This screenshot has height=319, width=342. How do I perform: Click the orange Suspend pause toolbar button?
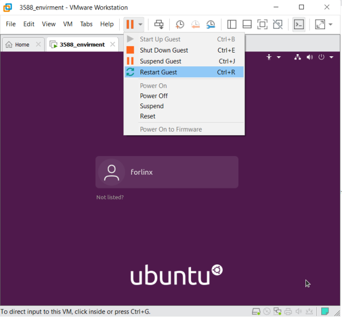coord(130,24)
